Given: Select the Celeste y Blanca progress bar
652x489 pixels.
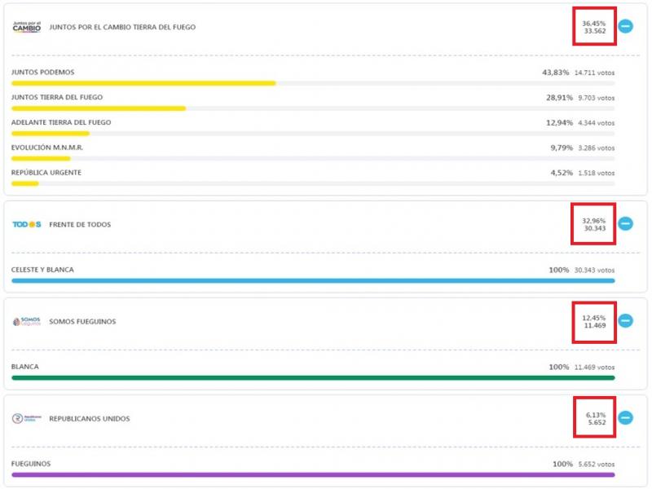Looking at the screenshot, I should click(x=313, y=280).
